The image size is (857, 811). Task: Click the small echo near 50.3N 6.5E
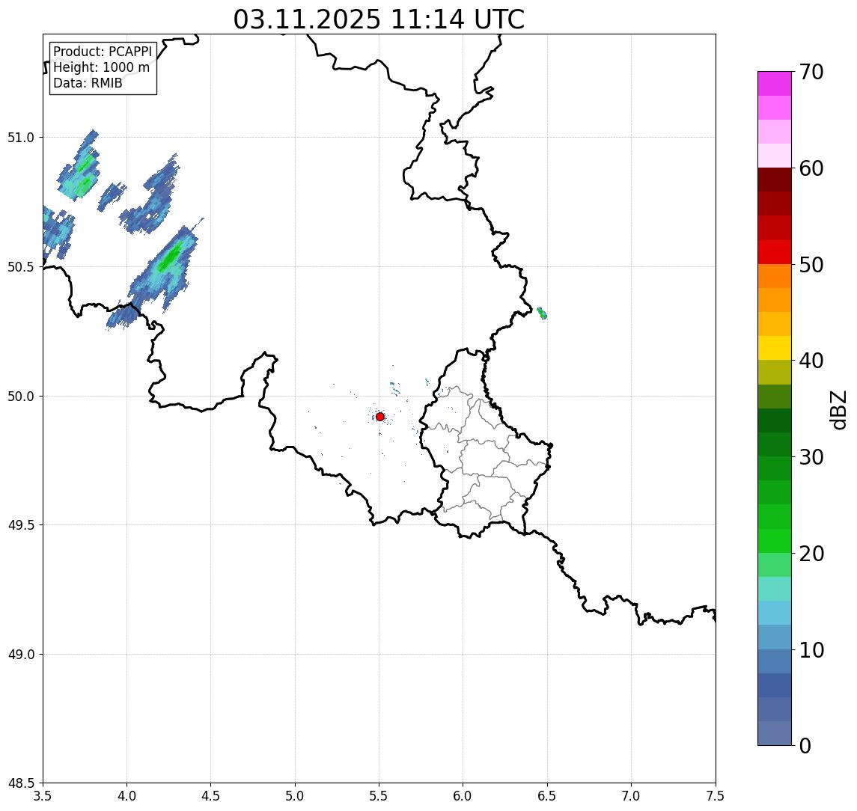pyautogui.click(x=542, y=313)
